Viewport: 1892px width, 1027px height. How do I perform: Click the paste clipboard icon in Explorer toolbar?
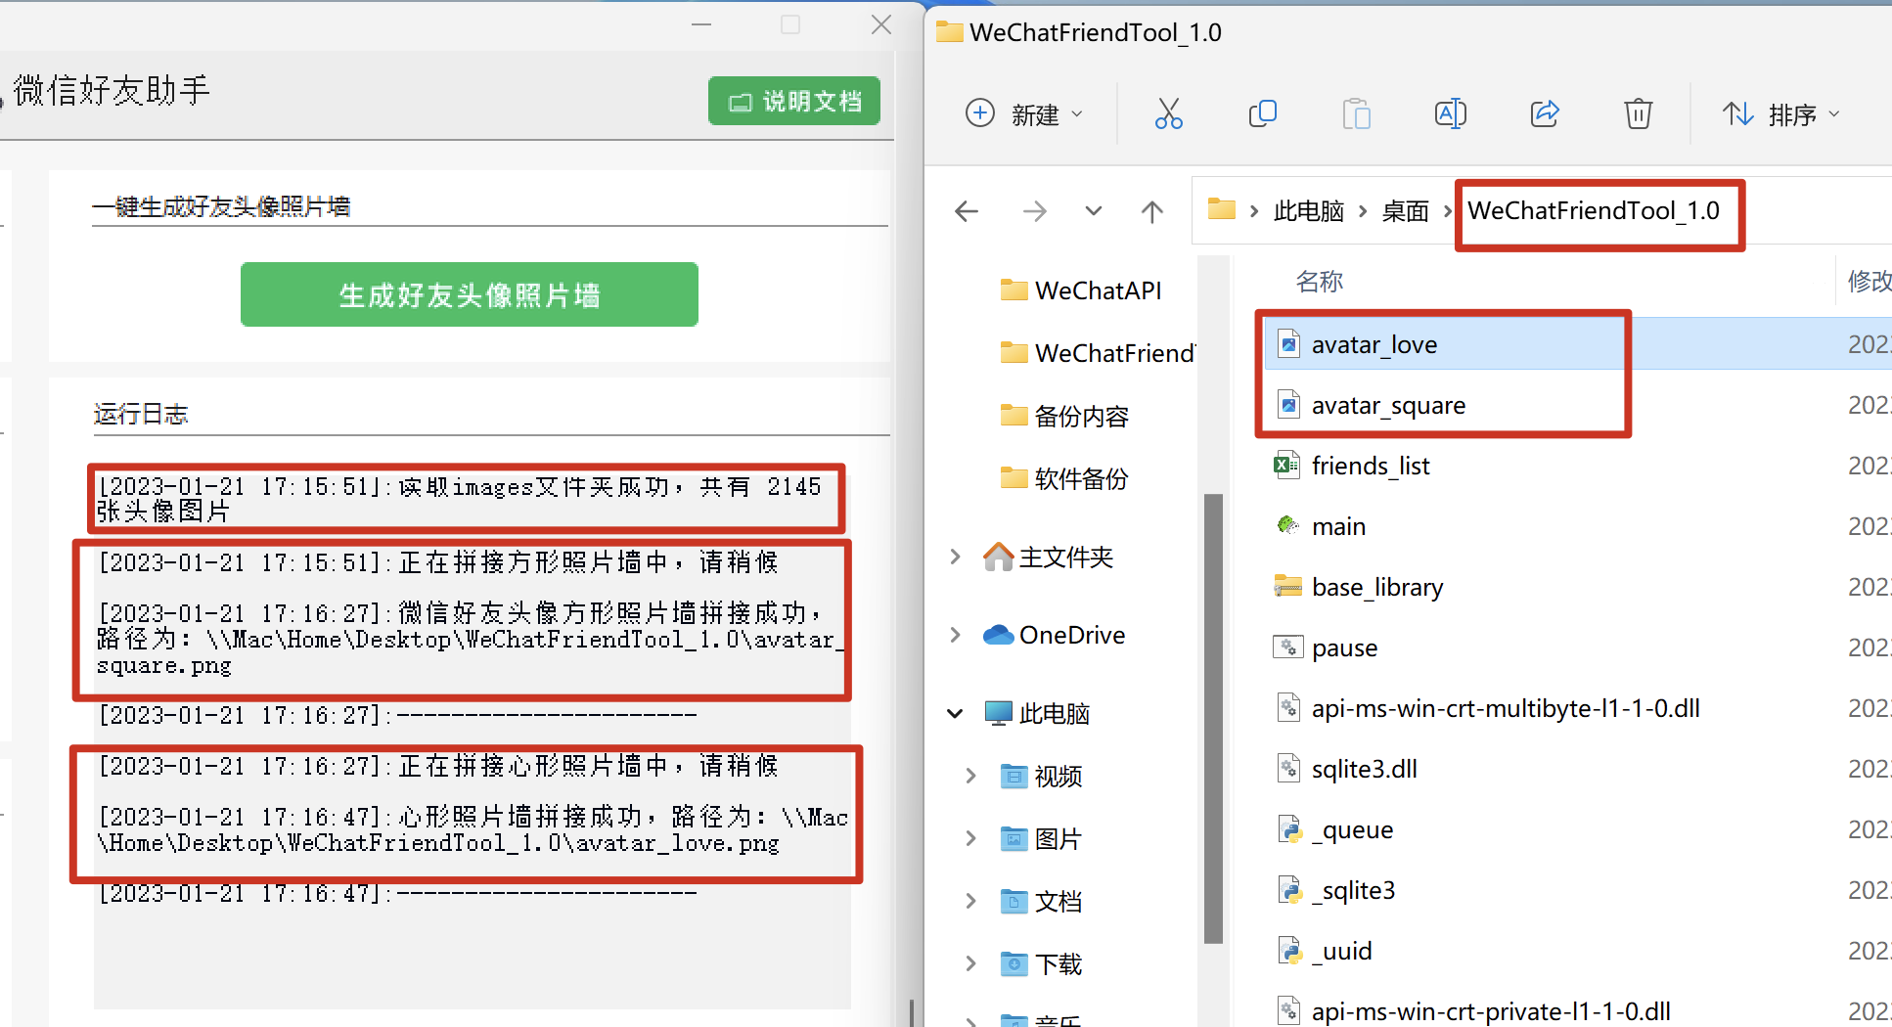pos(1356,113)
